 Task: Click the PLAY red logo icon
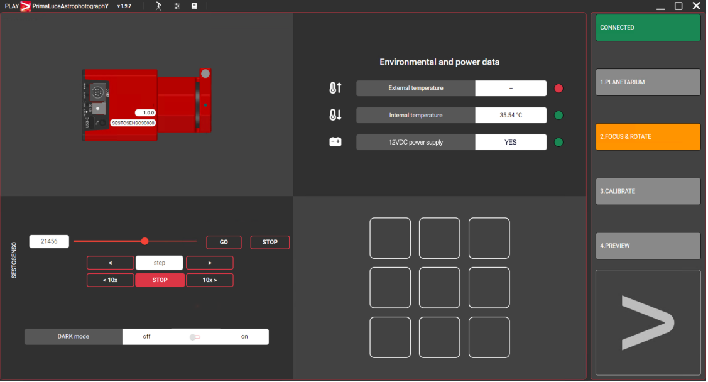coord(25,6)
